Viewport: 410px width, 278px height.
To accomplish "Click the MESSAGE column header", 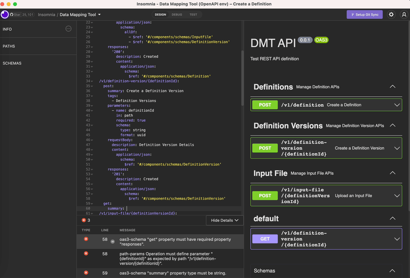I will coord(127,230).
